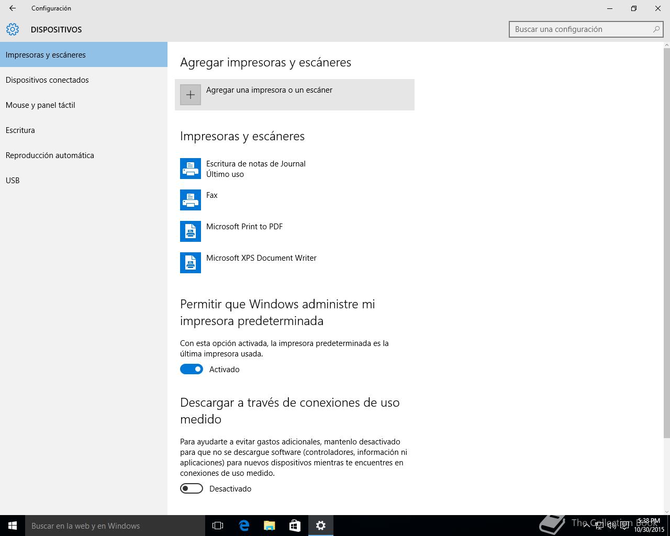Restore down the Configuración window
This screenshot has width=670, height=536.
(x=634, y=8)
